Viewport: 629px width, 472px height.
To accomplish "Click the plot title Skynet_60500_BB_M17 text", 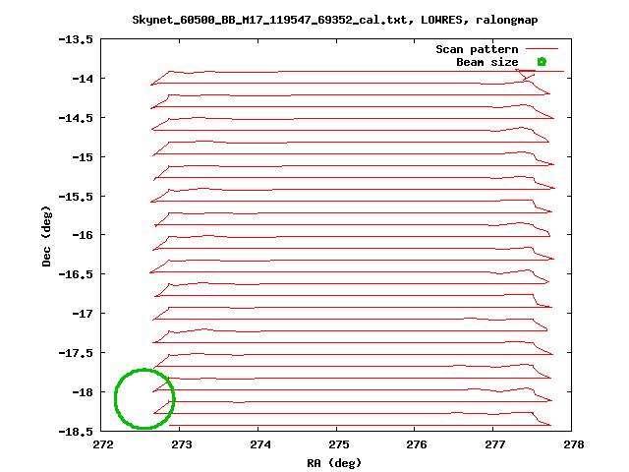I will (x=335, y=20).
